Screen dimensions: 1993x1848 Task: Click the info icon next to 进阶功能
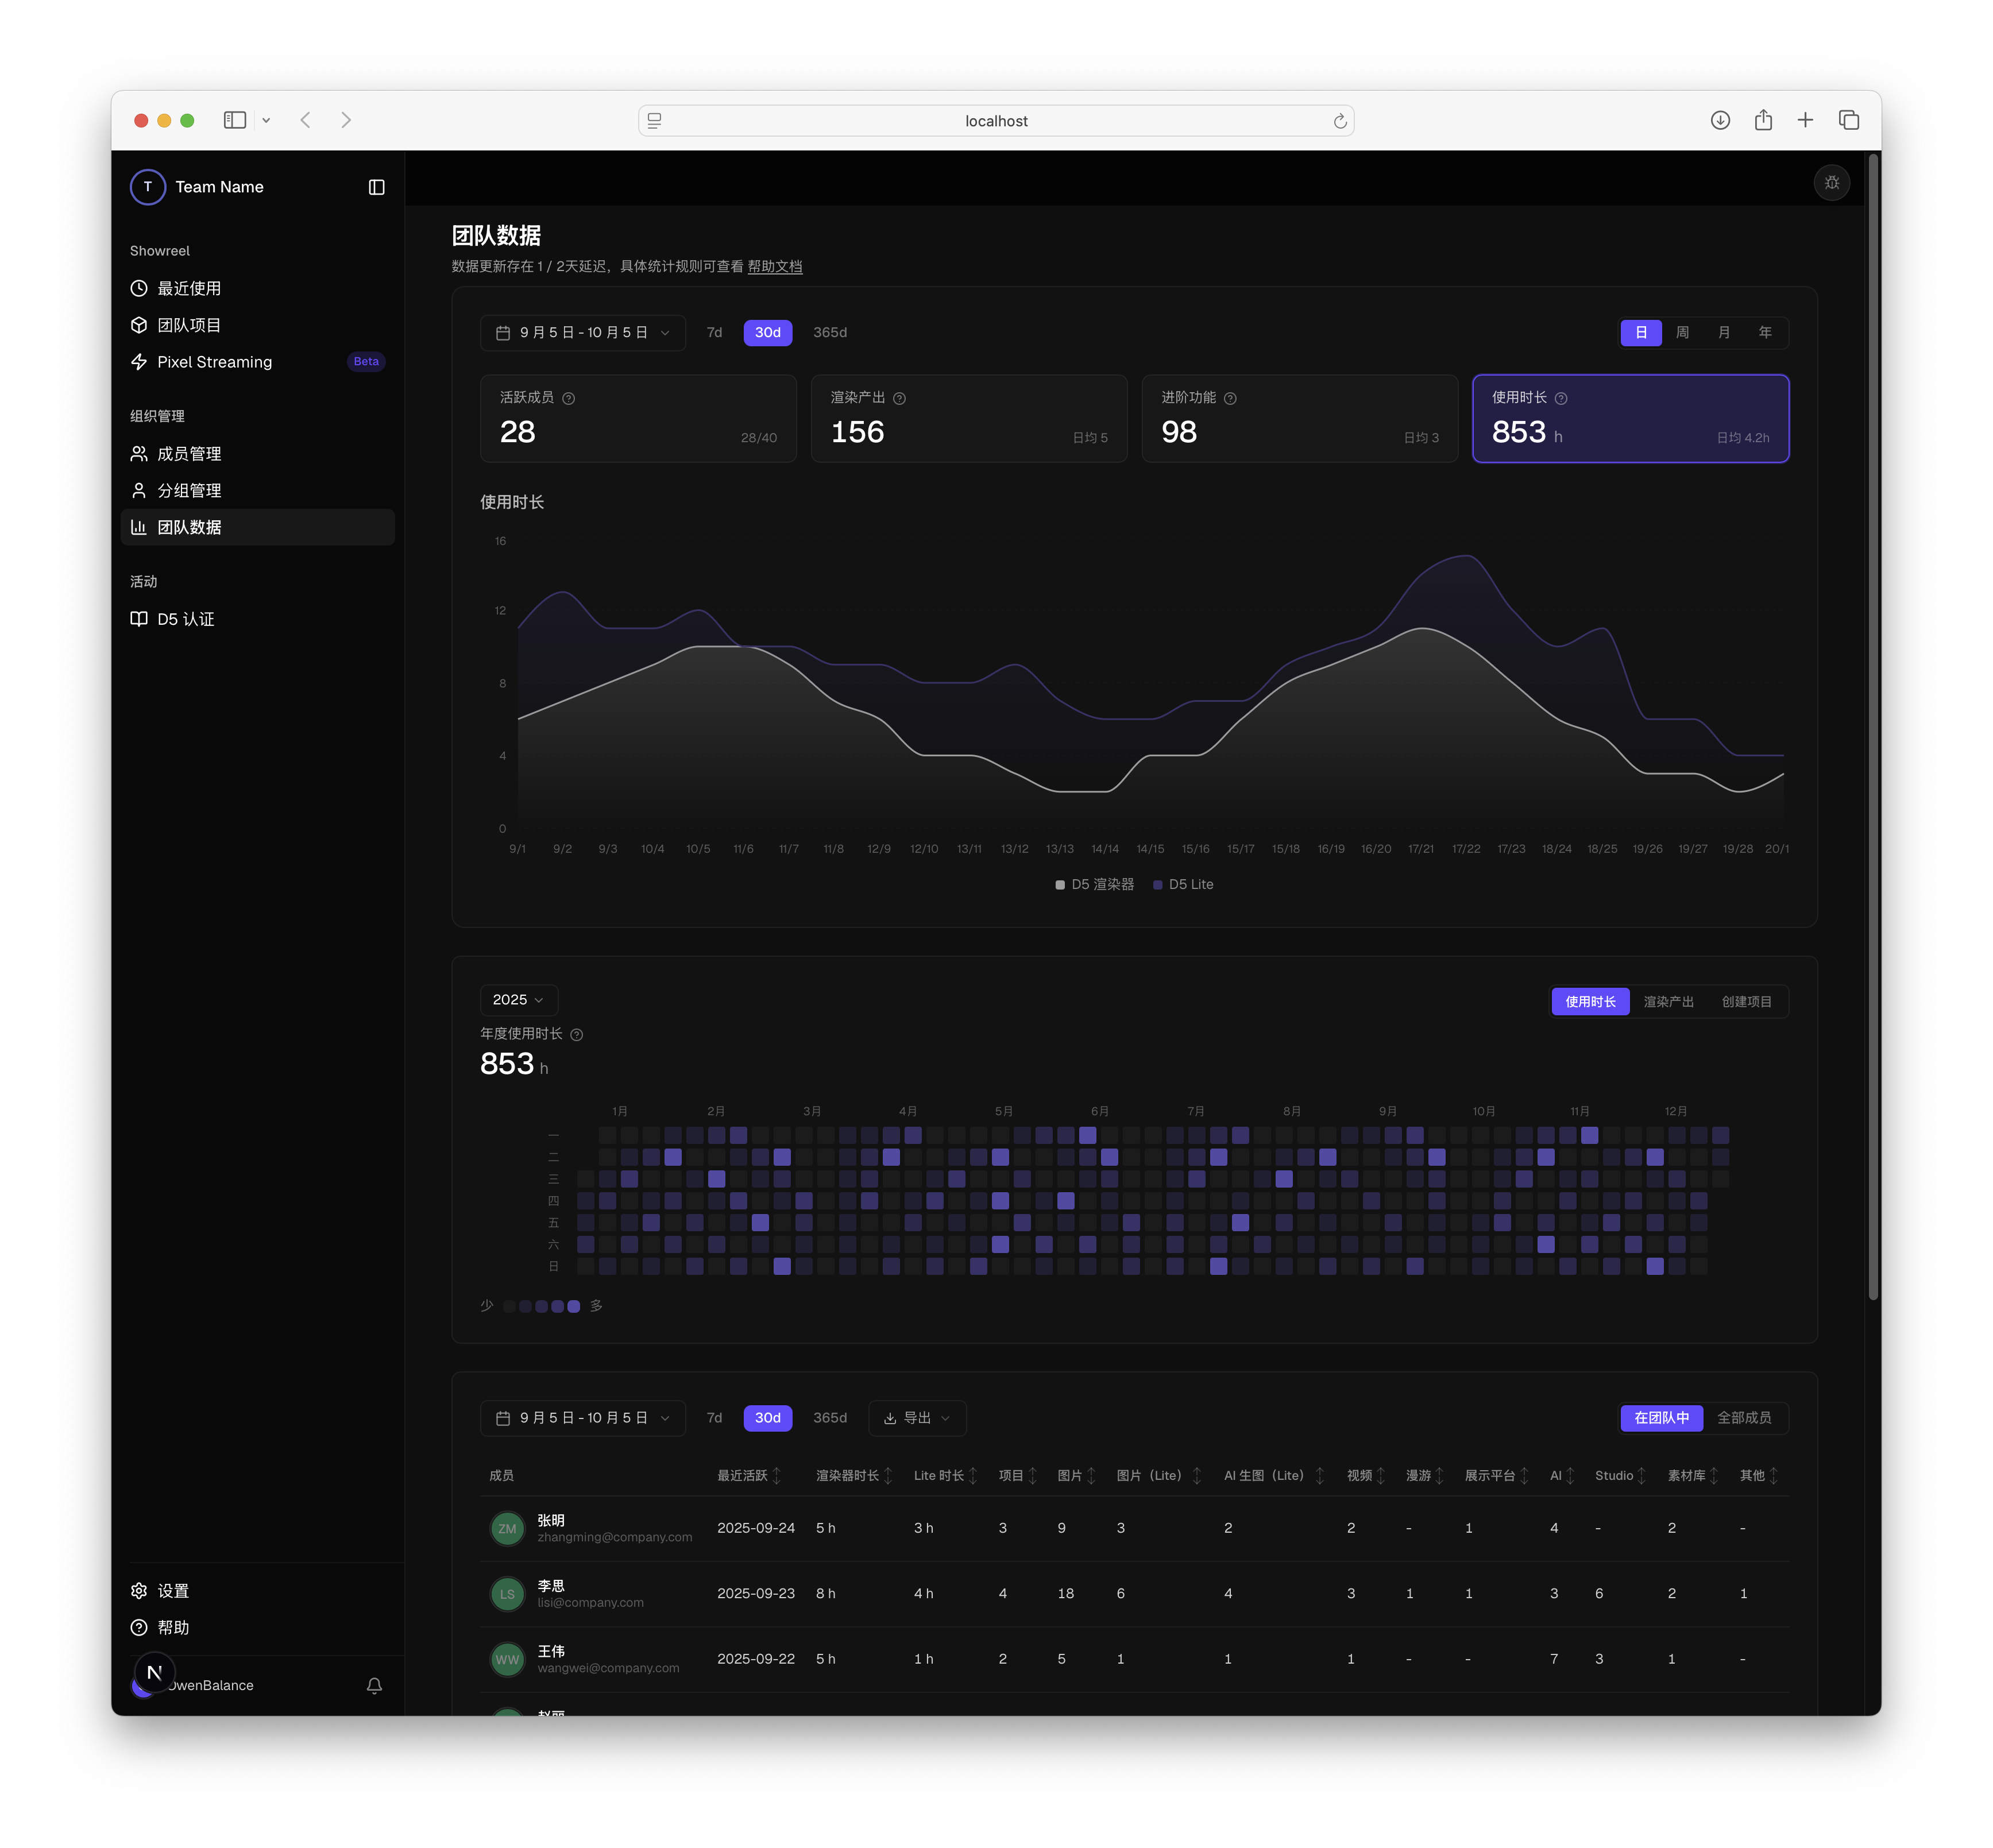point(1230,399)
